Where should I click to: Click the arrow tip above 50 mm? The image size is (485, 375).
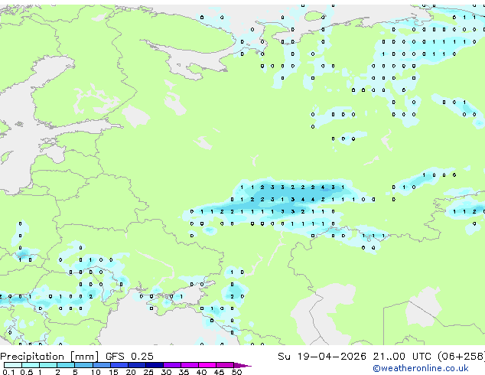[242, 366]
